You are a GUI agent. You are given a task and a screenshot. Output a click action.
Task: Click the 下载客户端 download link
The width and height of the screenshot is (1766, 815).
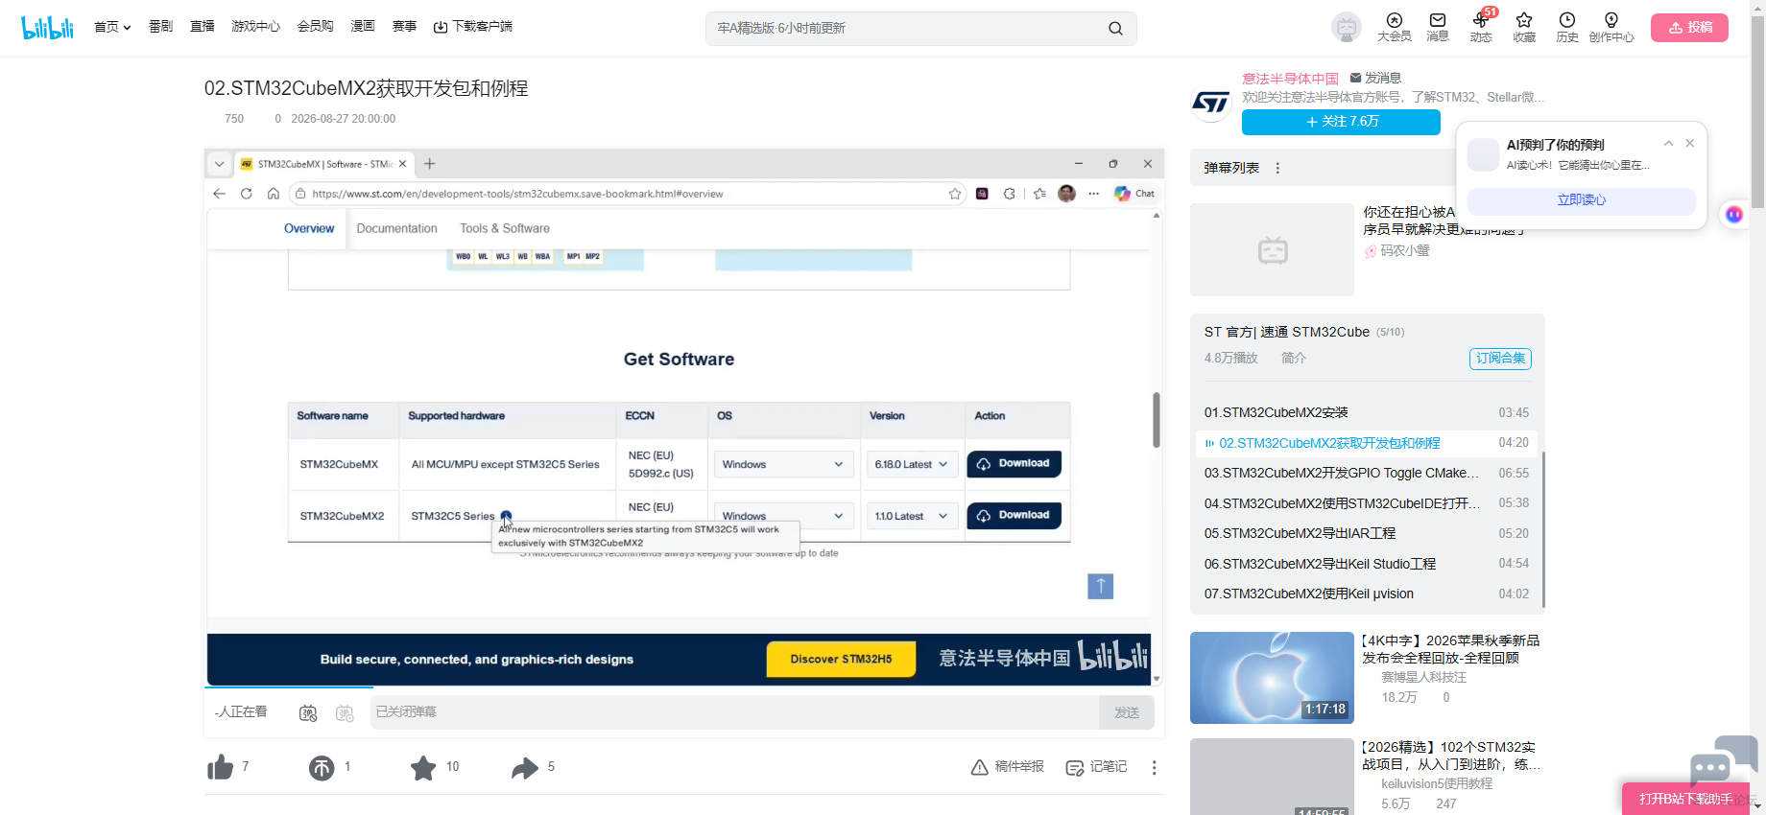click(473, 27)
